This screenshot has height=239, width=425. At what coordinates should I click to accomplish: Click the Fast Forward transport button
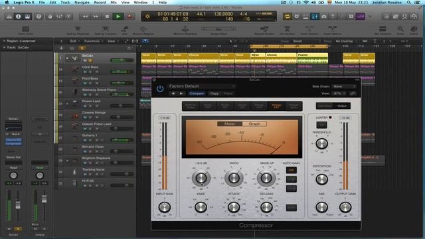click(x=96, y=17)
